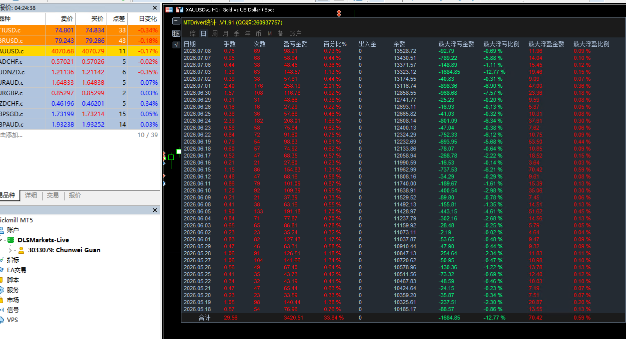
Task: Select the symbol row with bid 1.64833
Action: pyautogui.click(x=80, y=82)
